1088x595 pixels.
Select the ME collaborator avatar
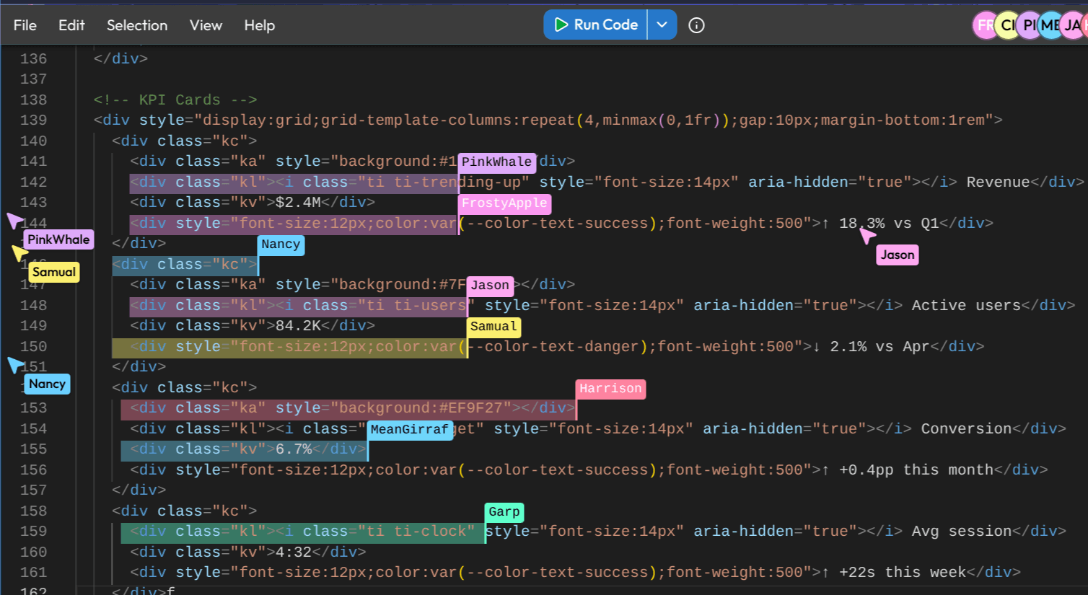(x=1050, y=25)
